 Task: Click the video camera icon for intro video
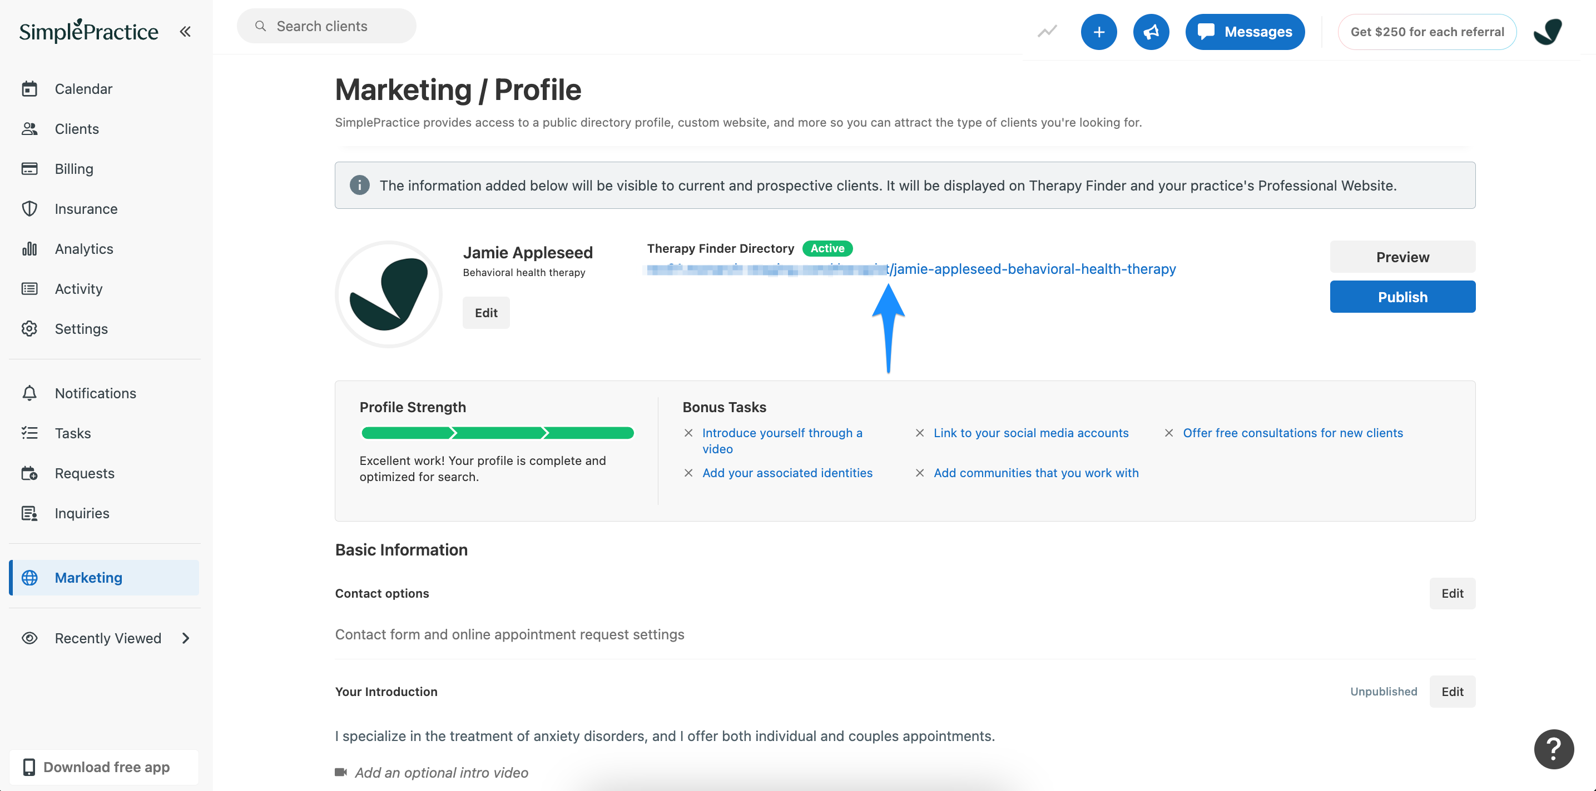point(341,772)
